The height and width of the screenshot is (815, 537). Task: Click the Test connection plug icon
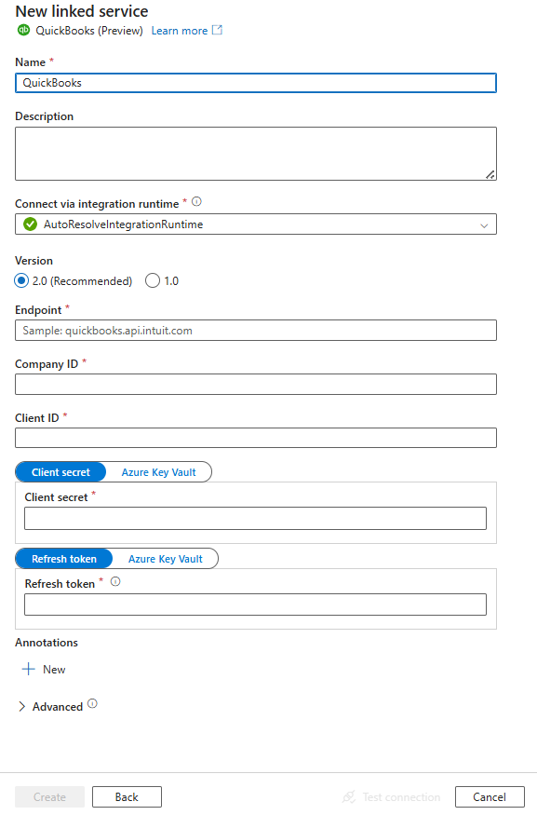(x=348, y=796)
